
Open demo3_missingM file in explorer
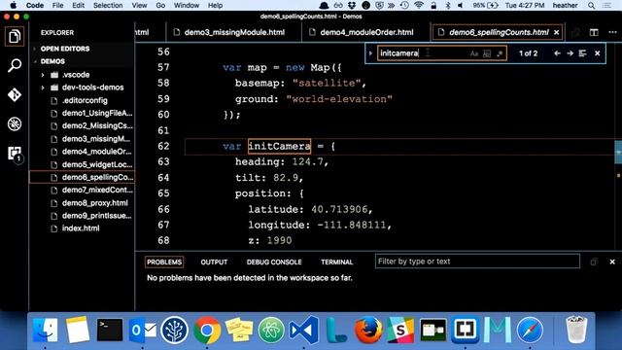click(x=95, y=139)
